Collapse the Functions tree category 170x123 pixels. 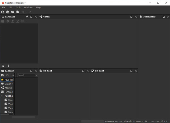point(2,96)
